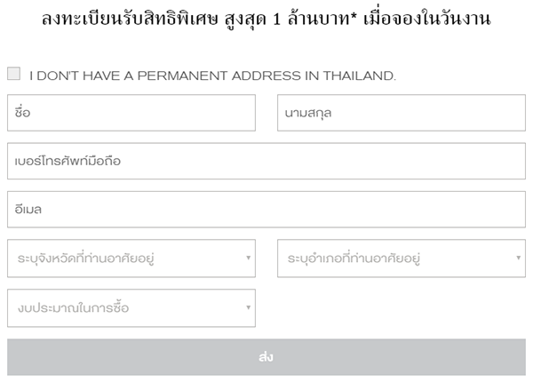Click the arrow icon on the budget selector

point(249,307)
